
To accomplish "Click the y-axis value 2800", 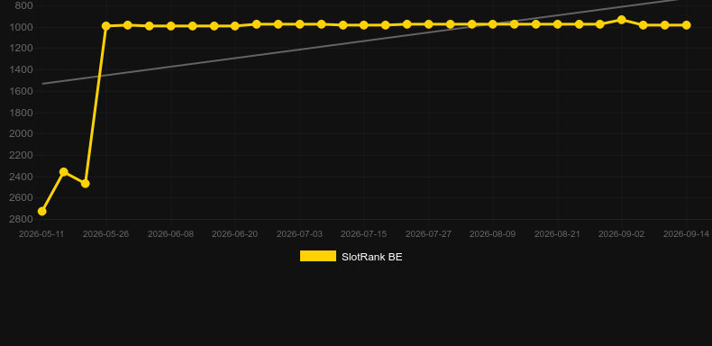I will coord(21,219).
